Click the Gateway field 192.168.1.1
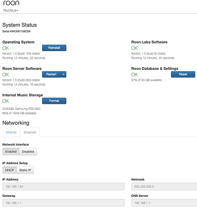Viewport: 197px width, 213px height. tap(64, 203)
